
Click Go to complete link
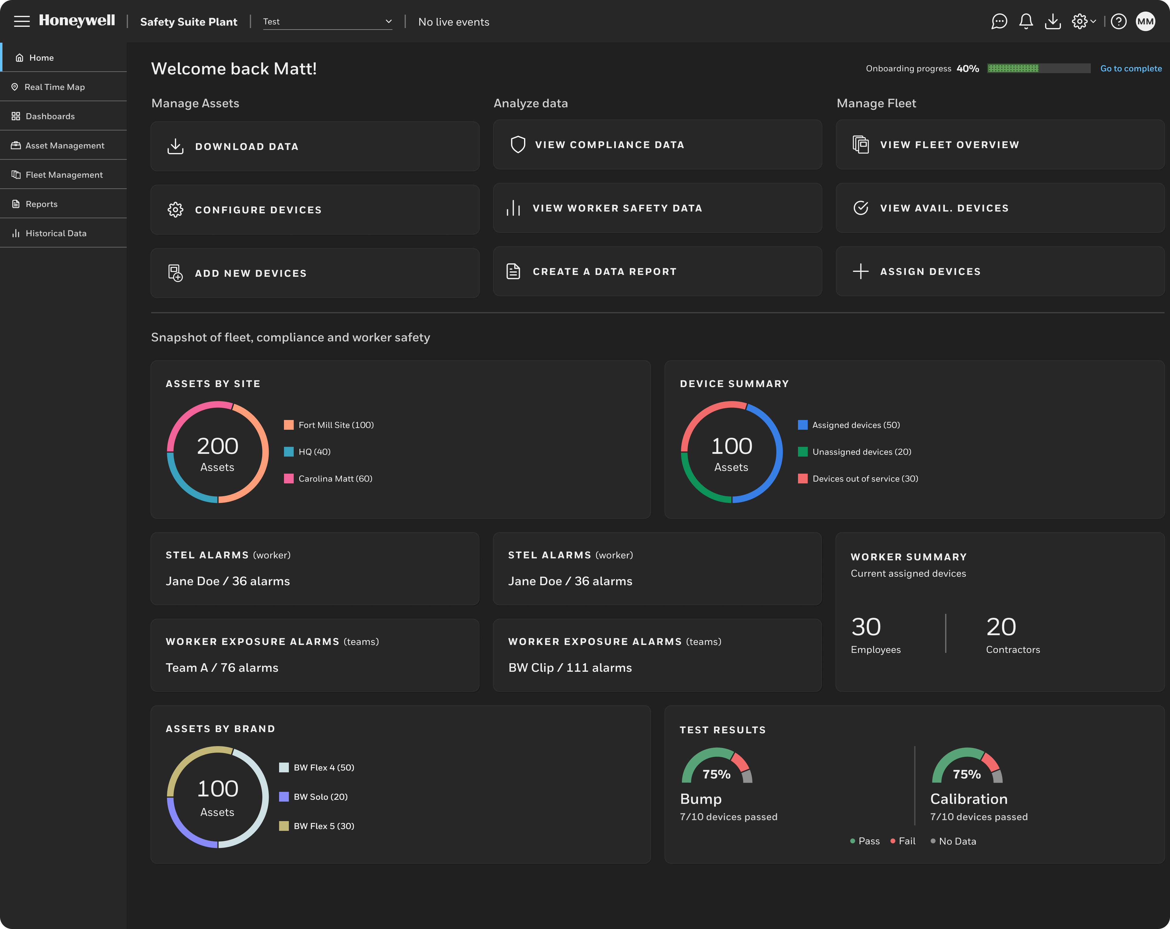point(1131,68)
